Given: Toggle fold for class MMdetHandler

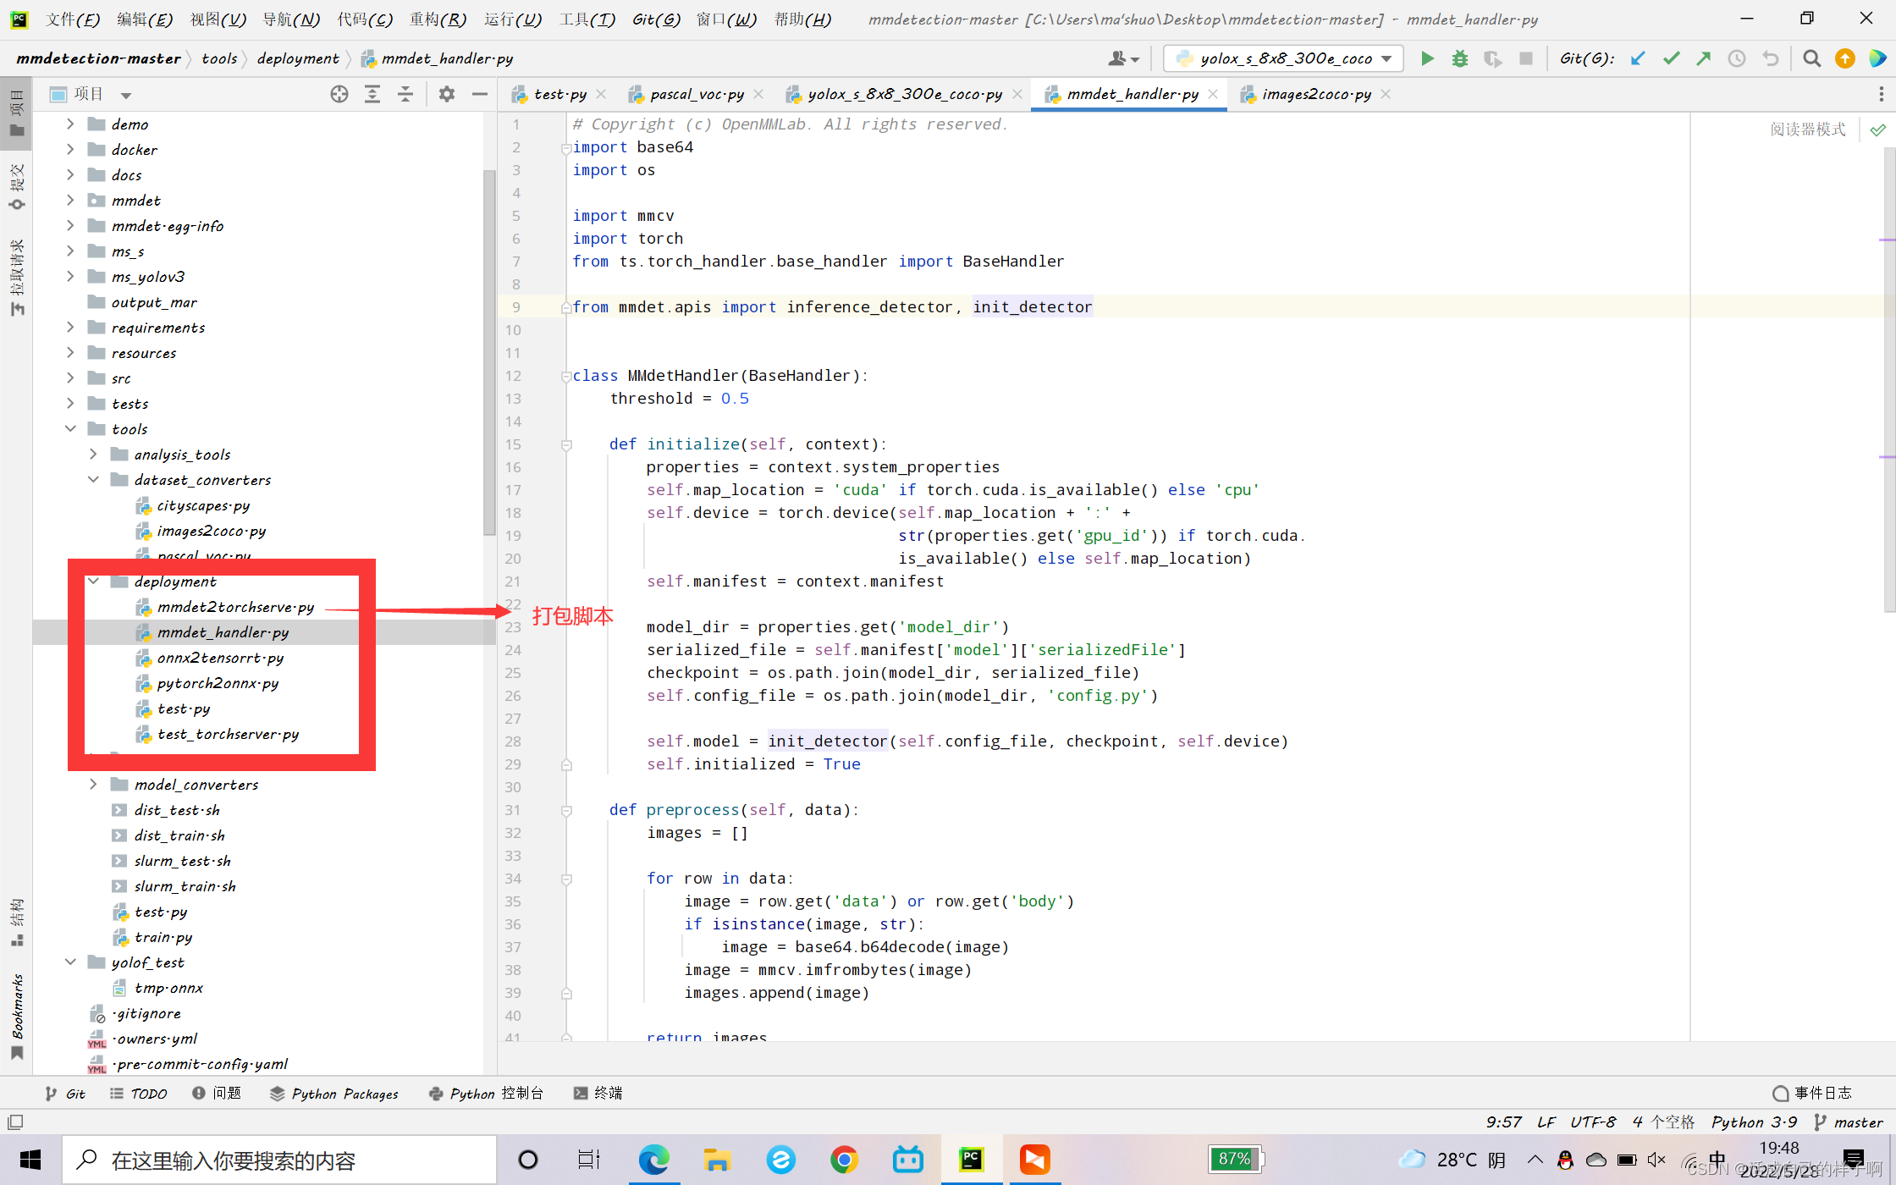Looking at the screenshot, I should click(x=566, y=376).
